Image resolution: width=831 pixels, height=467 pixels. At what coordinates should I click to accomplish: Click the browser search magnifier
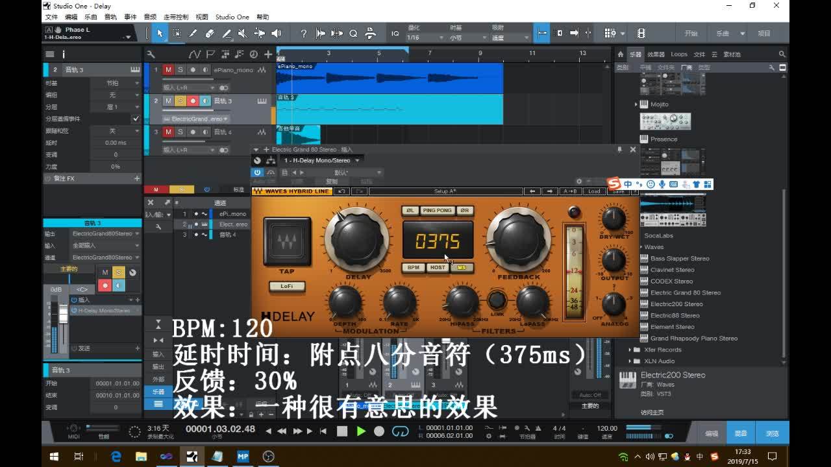coord(782,54)
